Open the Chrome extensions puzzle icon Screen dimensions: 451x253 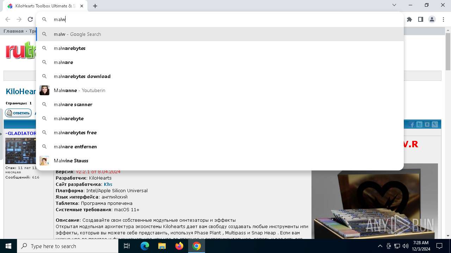(409, 19)
